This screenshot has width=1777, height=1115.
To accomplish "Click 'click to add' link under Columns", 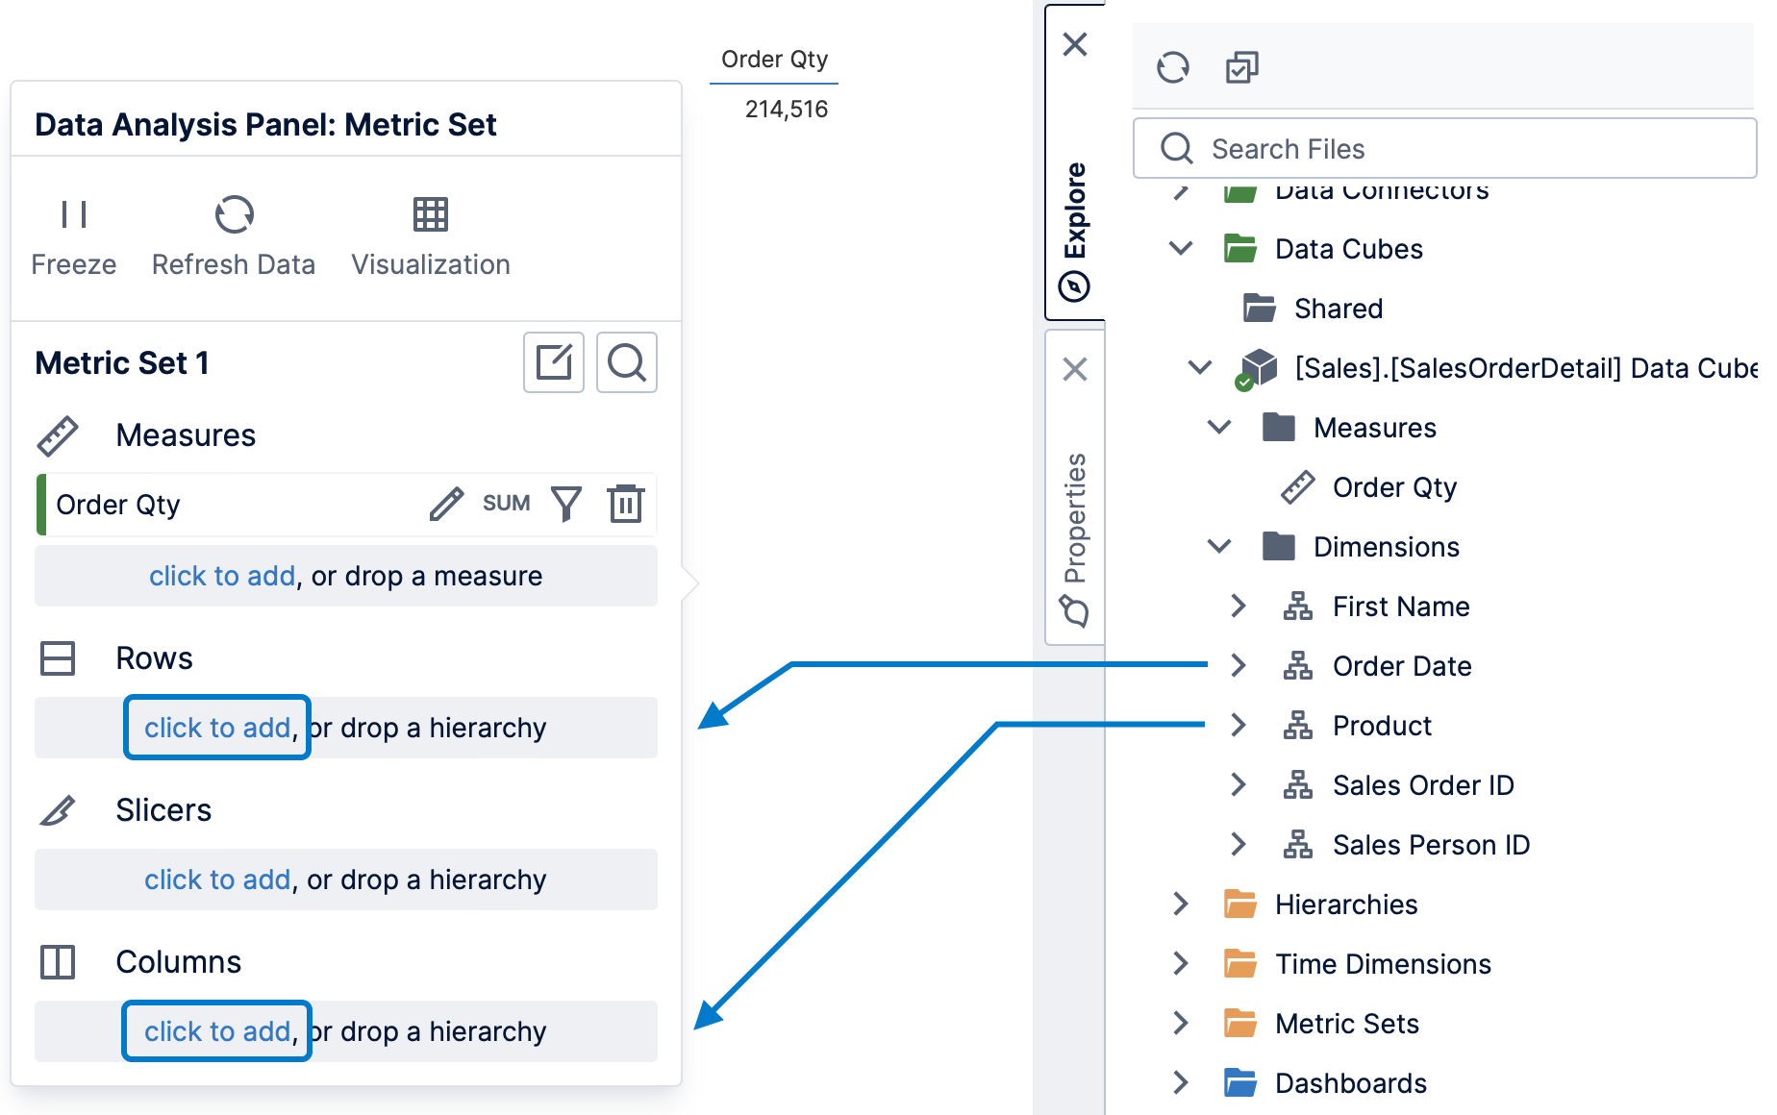I will pyautogui.click(x=217, y=1031).
